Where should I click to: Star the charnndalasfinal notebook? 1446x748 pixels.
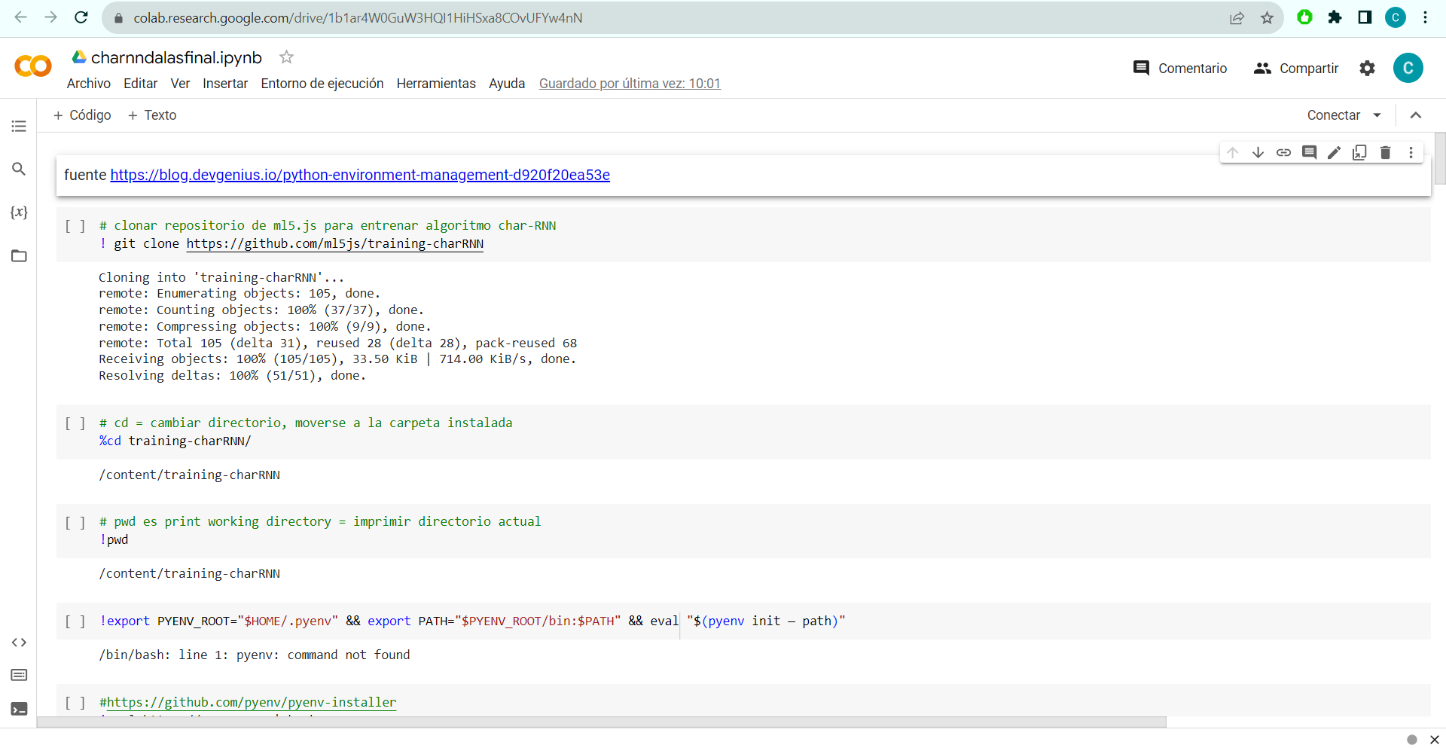tap(286, 57)
